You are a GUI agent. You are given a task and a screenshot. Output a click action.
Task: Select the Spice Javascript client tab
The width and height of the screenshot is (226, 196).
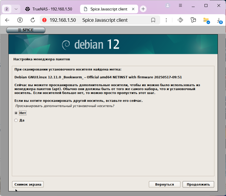tap(109, 9)
